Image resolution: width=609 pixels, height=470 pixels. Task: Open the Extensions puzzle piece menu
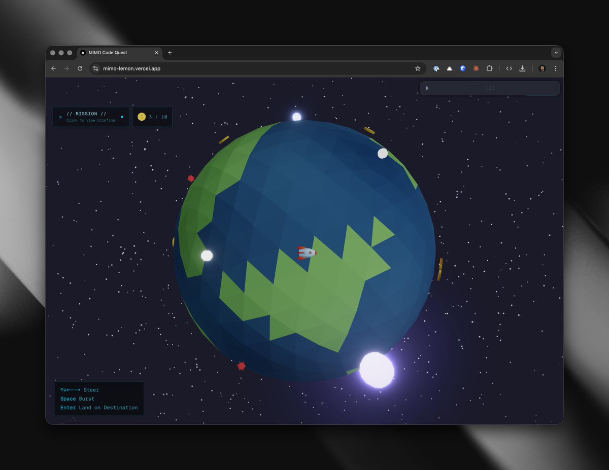click(x=489, y=68)
